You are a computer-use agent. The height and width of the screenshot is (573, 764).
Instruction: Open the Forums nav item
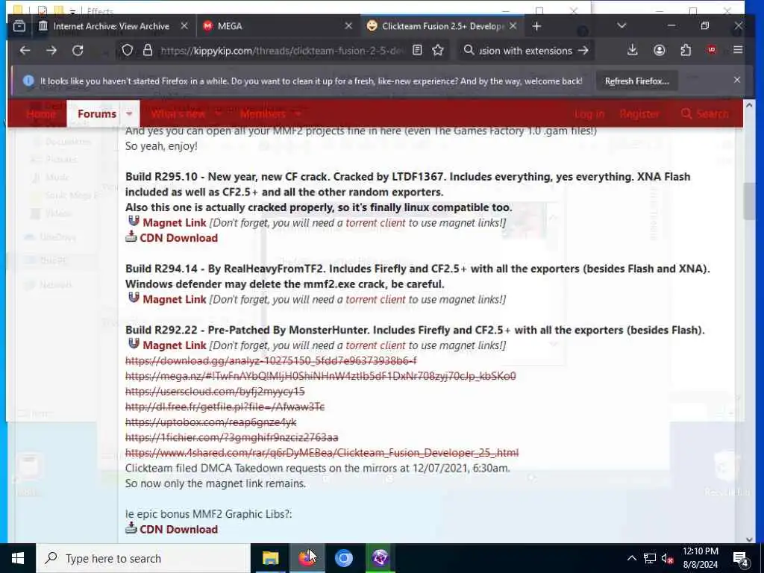(97, 113)
